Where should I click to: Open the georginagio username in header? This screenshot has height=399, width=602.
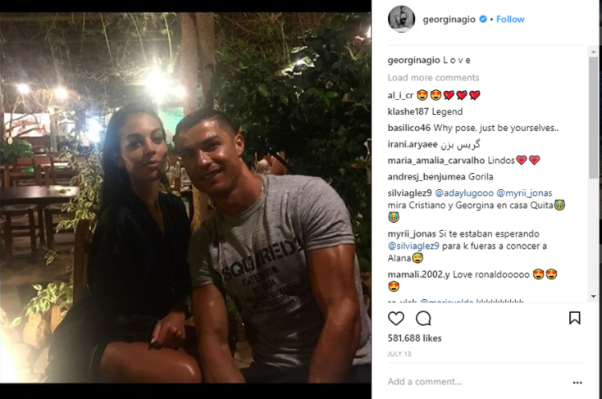pos(449,19)
